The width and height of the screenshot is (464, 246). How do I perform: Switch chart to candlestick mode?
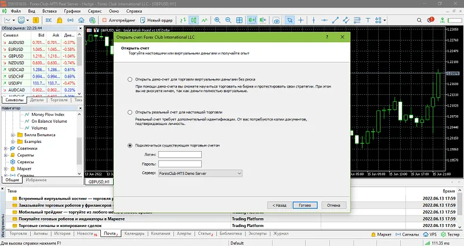(x=194, y=20)
